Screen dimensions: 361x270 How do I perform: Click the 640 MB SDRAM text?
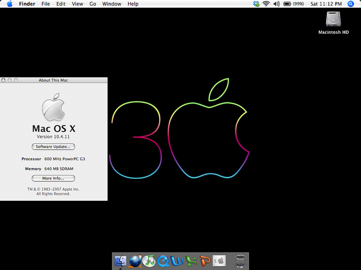(x=59, y=169)
